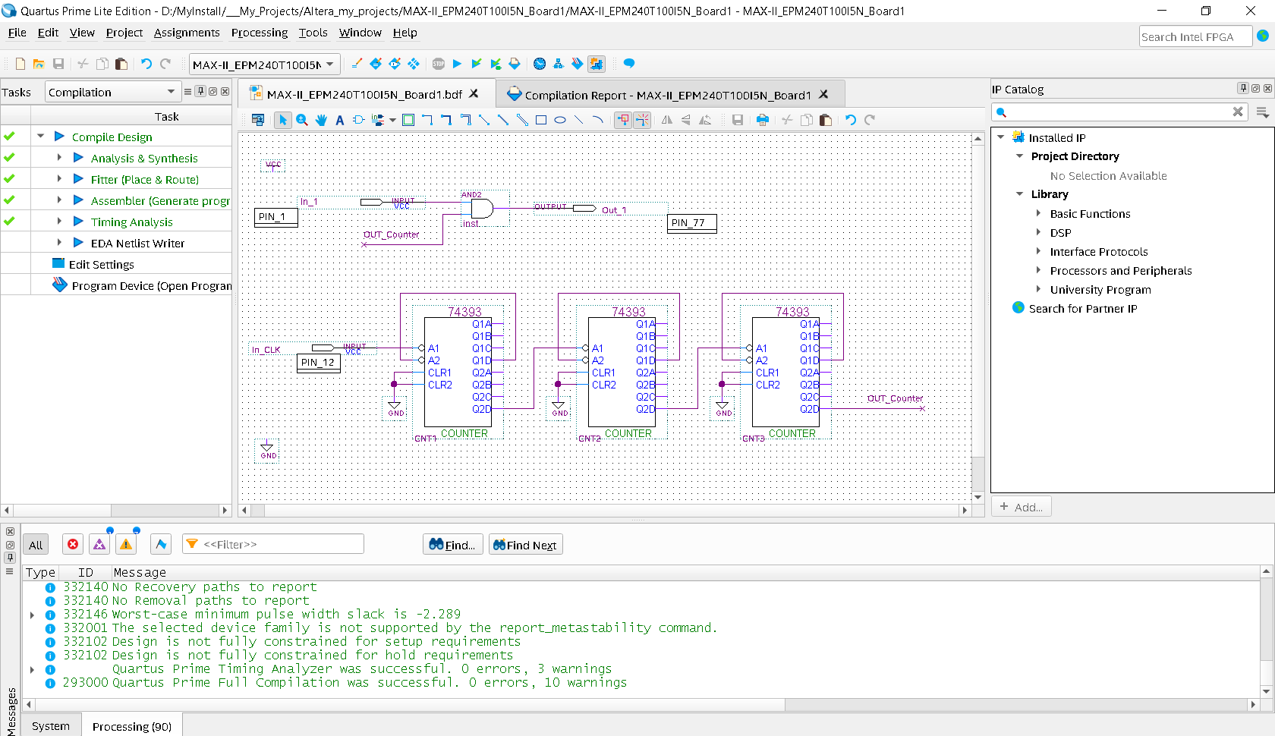
Task: Select the Hand pan tool
Action: (x=321, y=120)
